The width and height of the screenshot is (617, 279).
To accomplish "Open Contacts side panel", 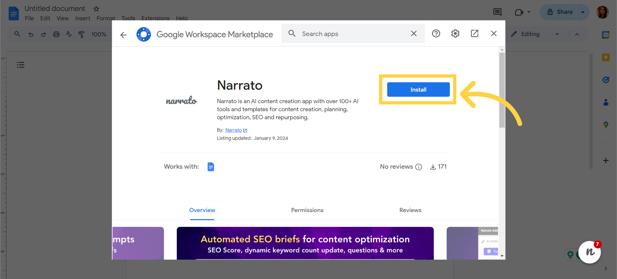I will click(606, 102).
